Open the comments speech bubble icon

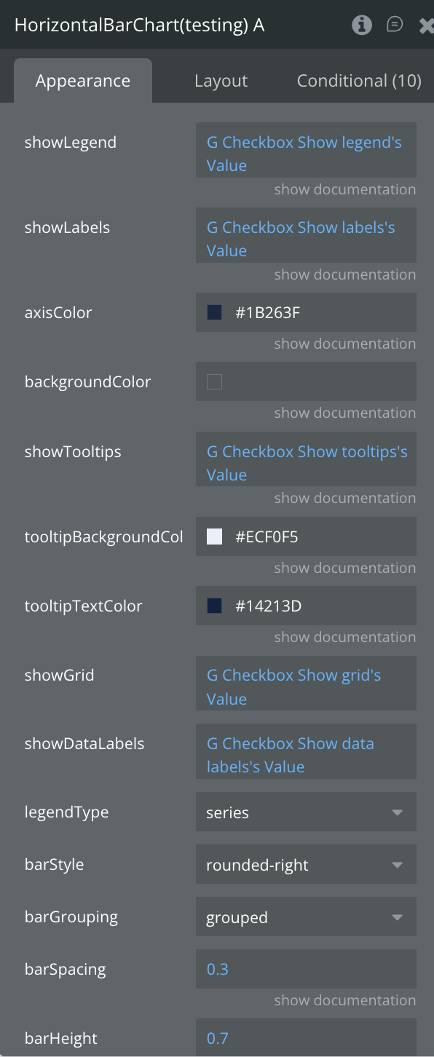394,25
